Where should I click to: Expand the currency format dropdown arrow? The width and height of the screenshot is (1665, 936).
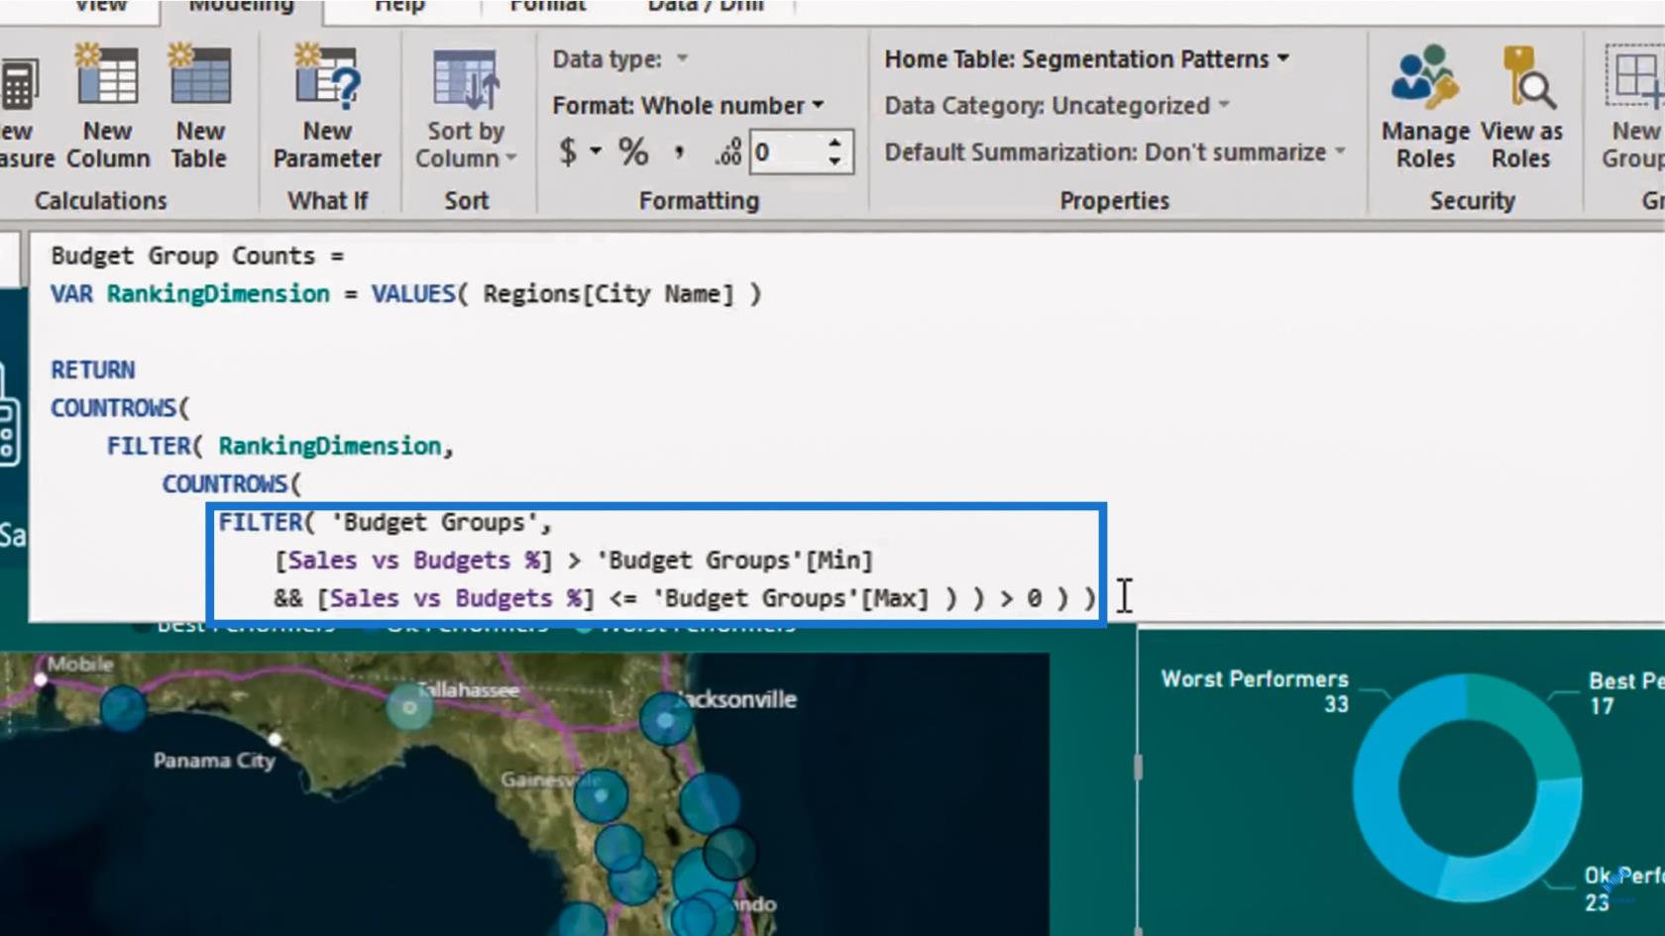coord(596,152)
